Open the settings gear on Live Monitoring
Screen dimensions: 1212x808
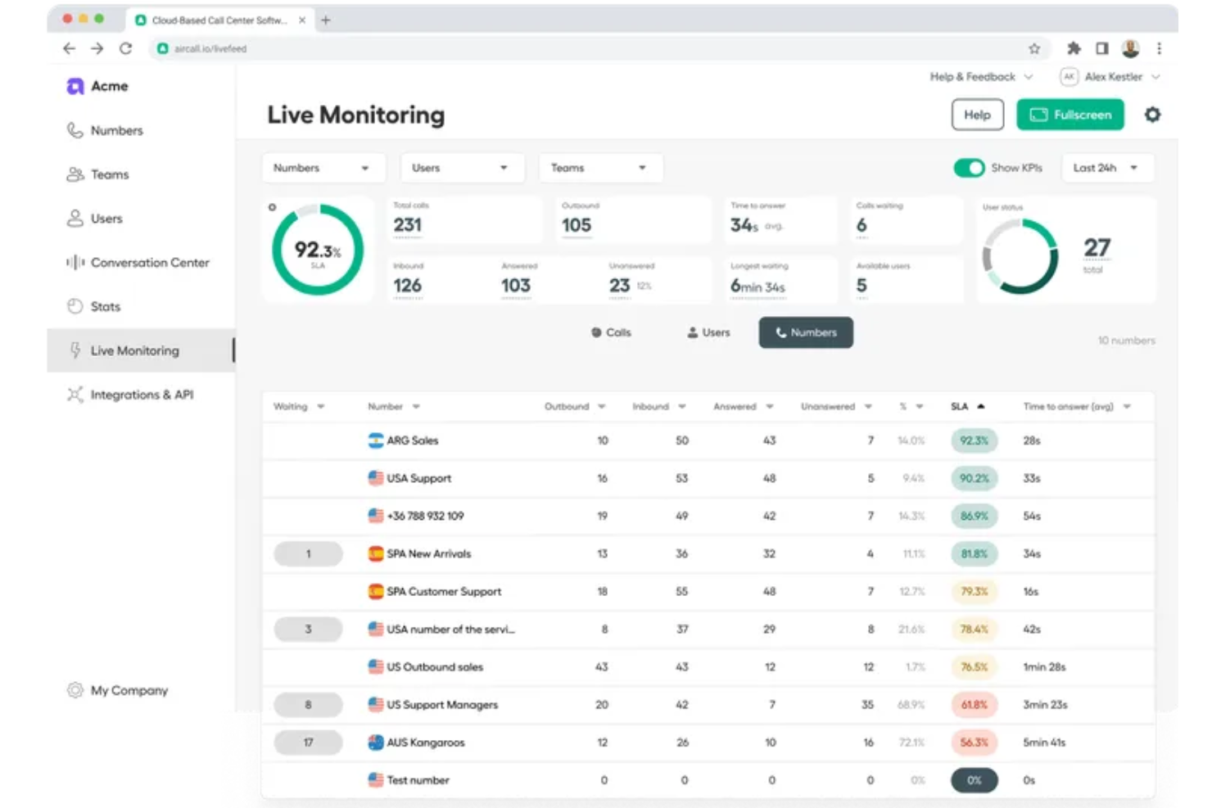pos(1153,115)
